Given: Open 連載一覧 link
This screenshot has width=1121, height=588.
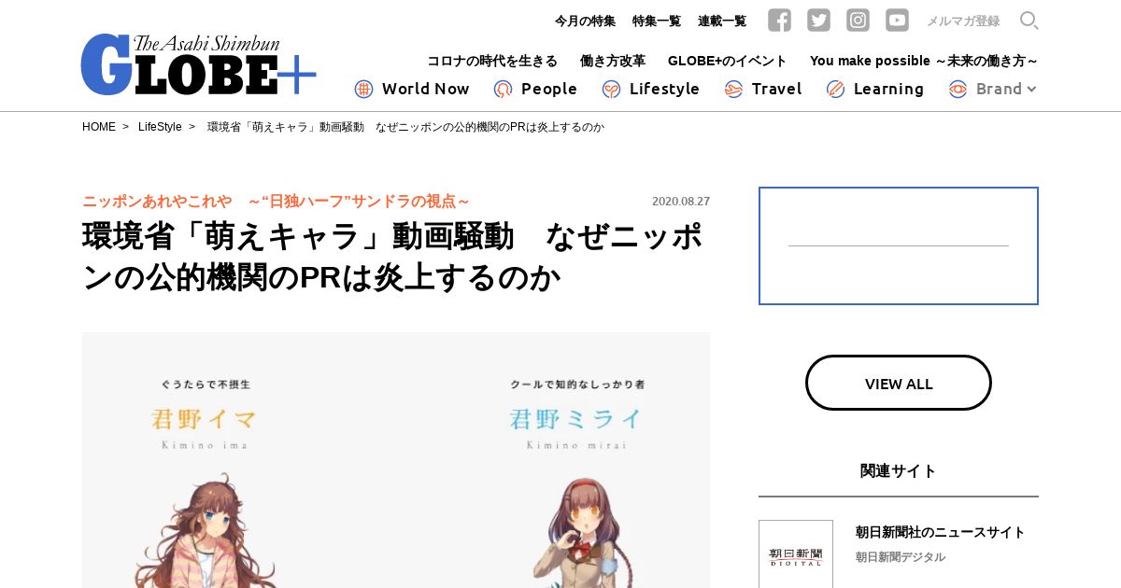Looking at the screenshot, I should (722, 21).
